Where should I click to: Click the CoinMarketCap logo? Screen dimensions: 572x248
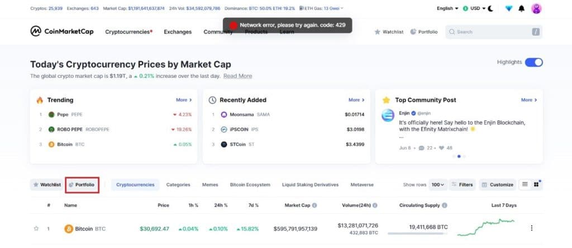(x=61, y=31)
